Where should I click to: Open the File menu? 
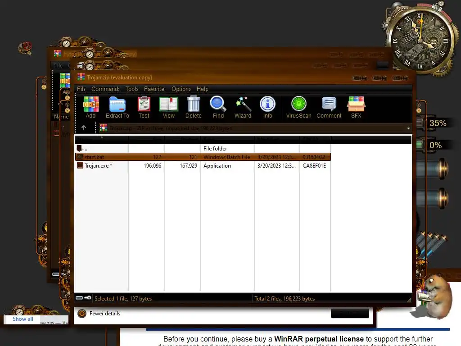coord(81,89)
